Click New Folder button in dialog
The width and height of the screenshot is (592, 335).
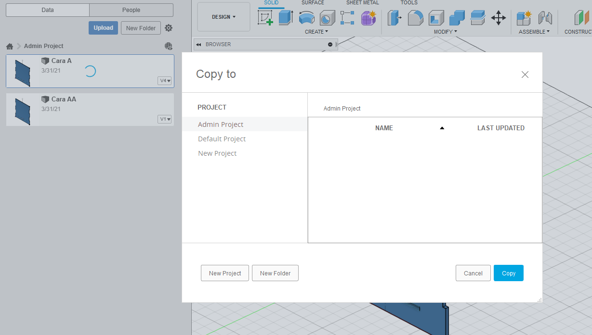[x=275, y=273]
